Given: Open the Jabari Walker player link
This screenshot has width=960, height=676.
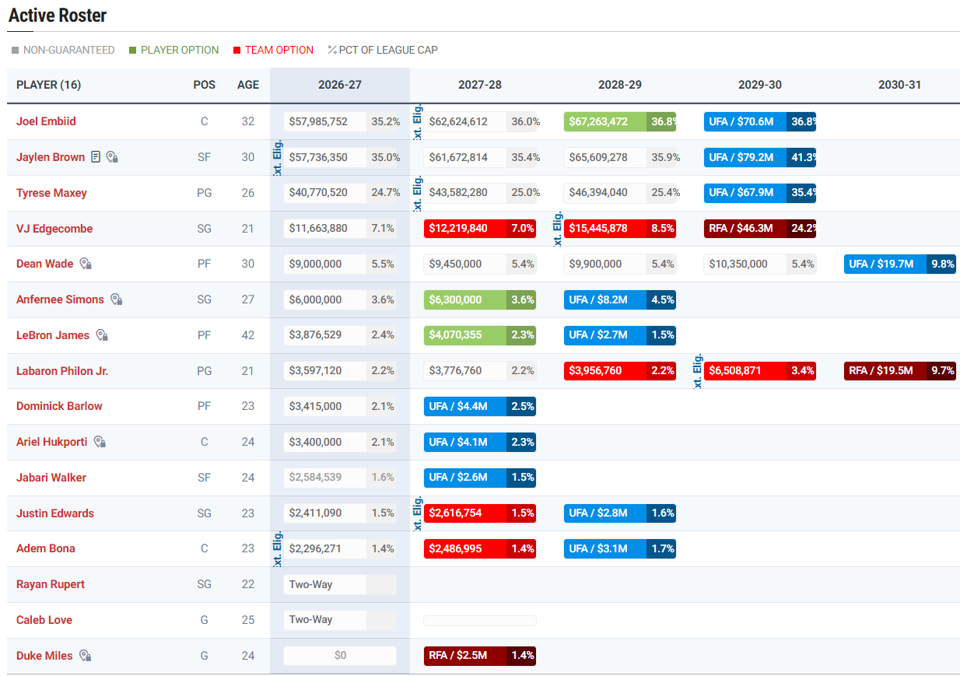Looking at the screenshot, I should [x=51, y=478].
